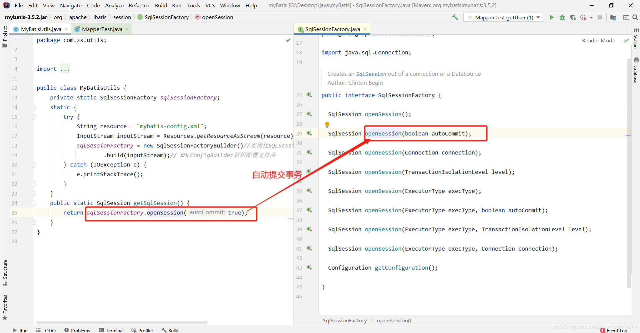The height and width of the screenshot is (333, 640).
Task: Click the horizontal scrollbar of MyBatisUtils editor
Action: [122, 323]
